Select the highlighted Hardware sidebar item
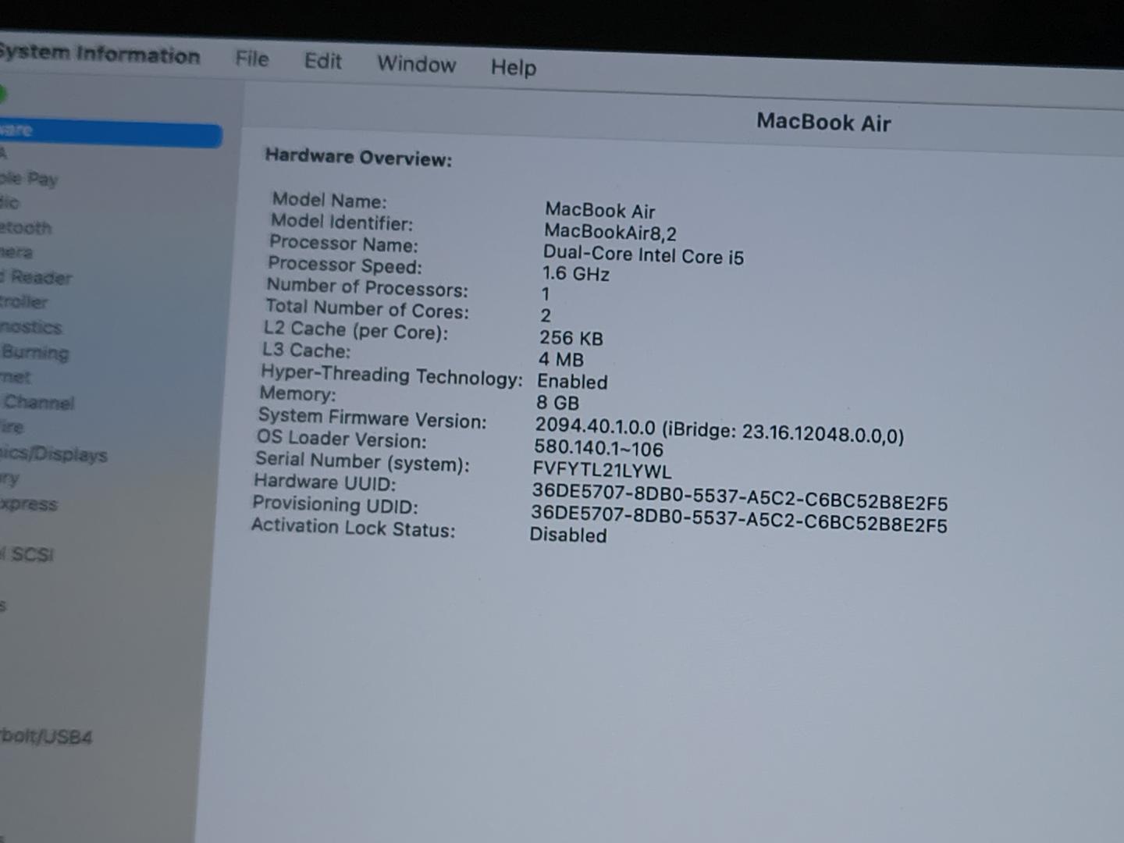Viewport: 1124px width, 843px height. click(x=111, y=133)
